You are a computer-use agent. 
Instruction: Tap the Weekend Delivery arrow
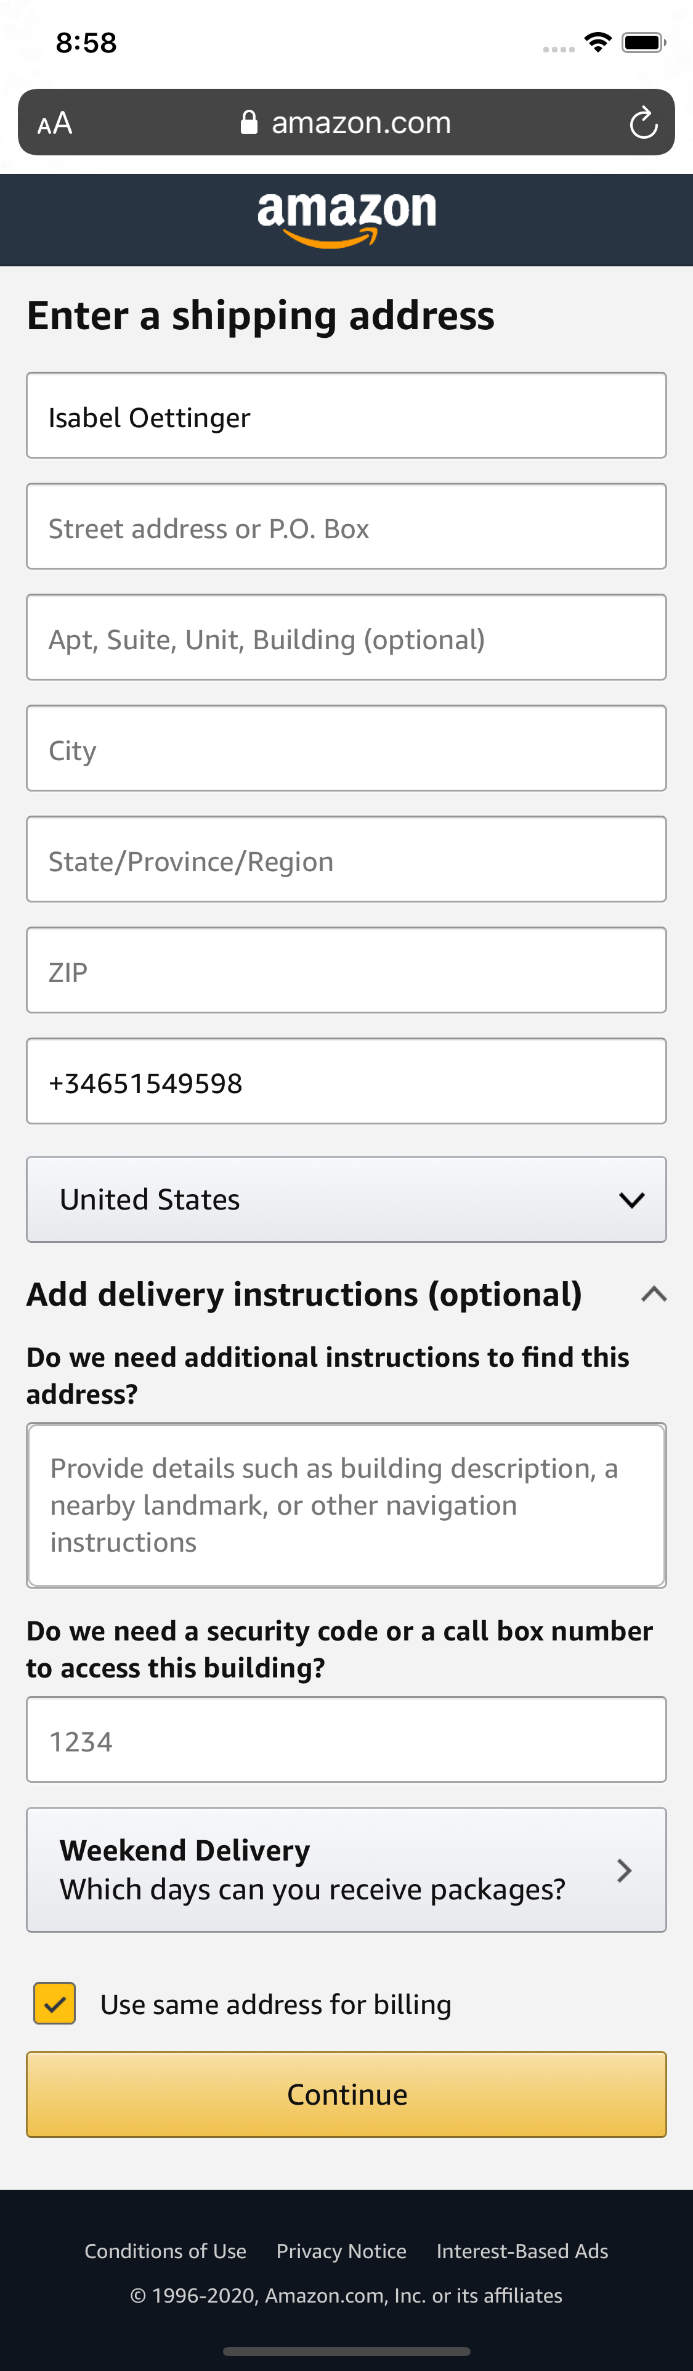coord(624,1870)
